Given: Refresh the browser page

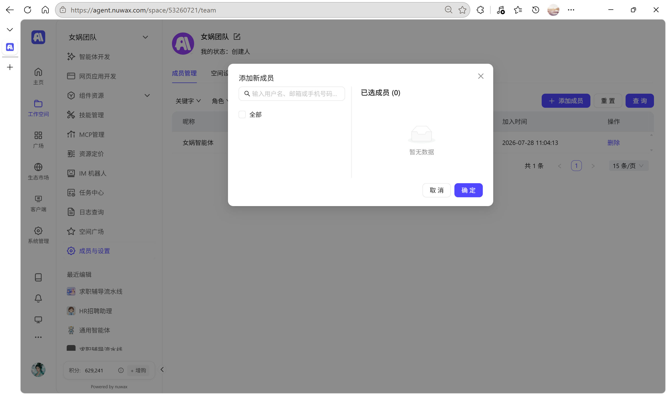Looking at the screenshot, I should [x=27, y=10].
